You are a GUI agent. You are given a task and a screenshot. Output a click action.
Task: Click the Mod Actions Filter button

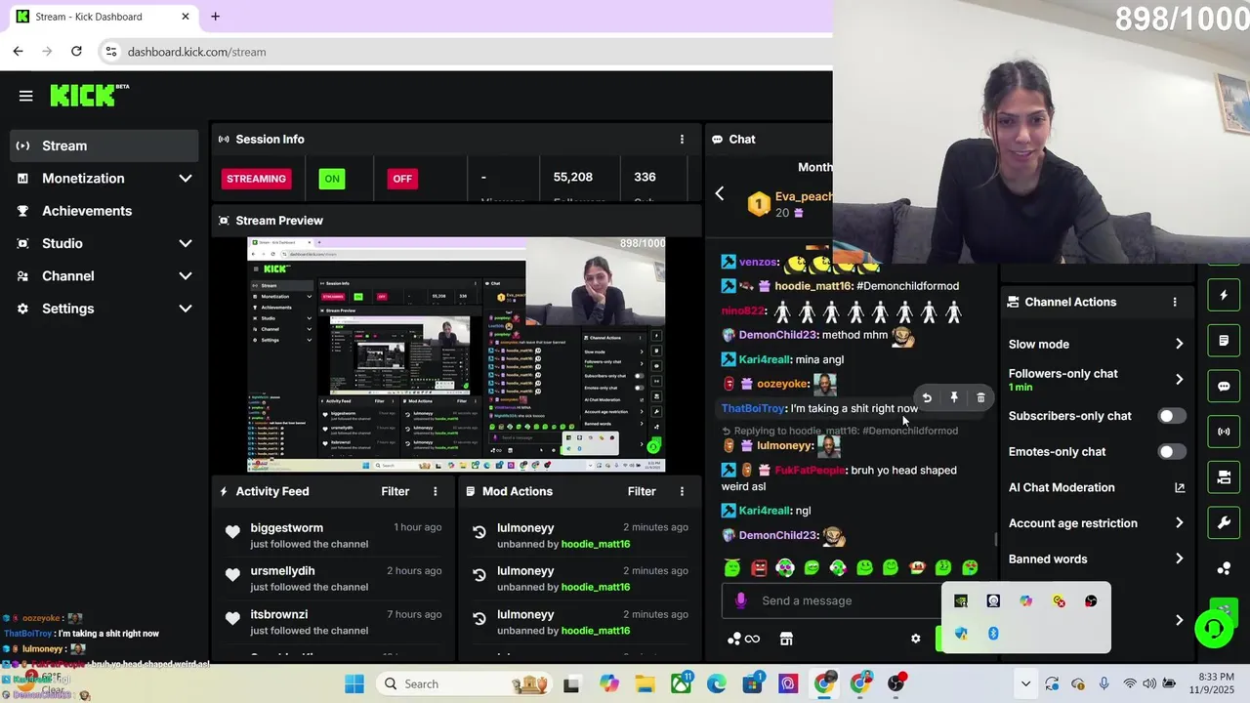642,491
